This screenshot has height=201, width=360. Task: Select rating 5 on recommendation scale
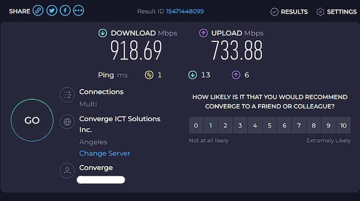[x=269, y=126]
